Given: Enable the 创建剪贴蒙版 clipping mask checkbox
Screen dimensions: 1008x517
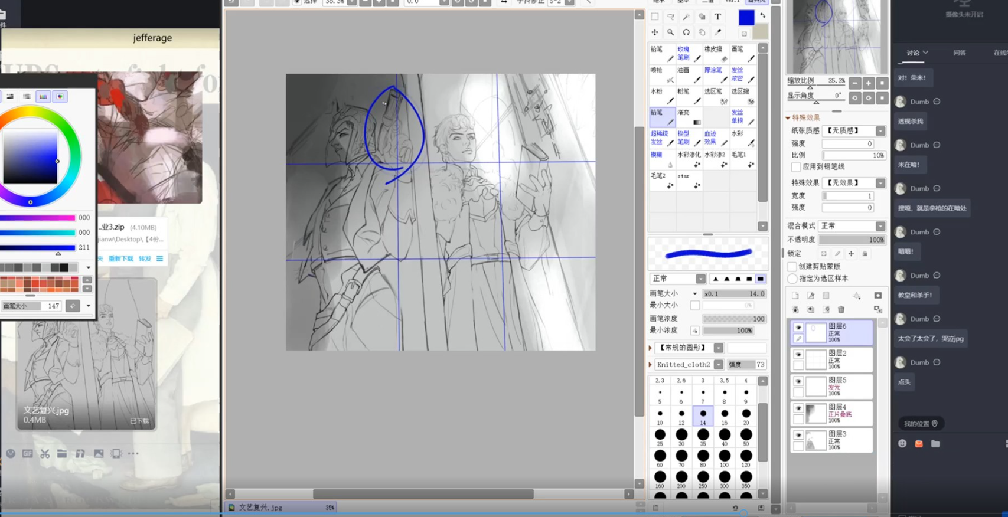Looking at the screenshot, I should point(792,267).
